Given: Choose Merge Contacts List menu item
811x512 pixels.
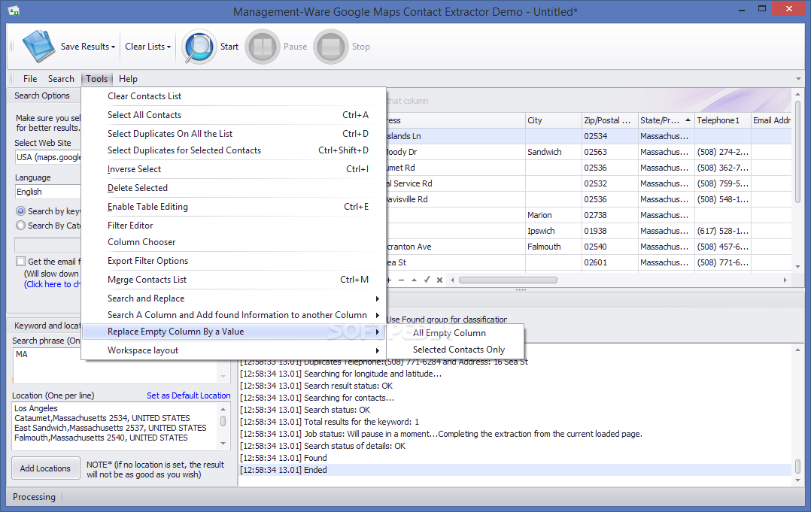Looking at the screenshot, I should click(x=234, y=280).
